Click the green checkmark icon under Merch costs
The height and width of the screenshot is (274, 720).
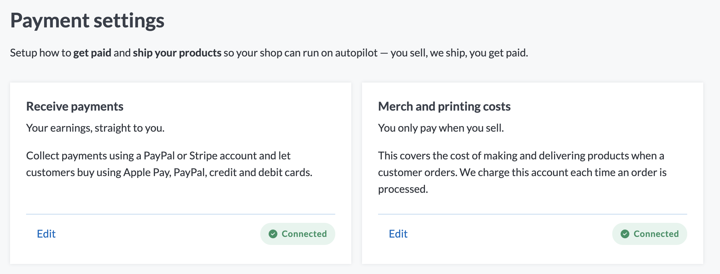click(625, 234)
